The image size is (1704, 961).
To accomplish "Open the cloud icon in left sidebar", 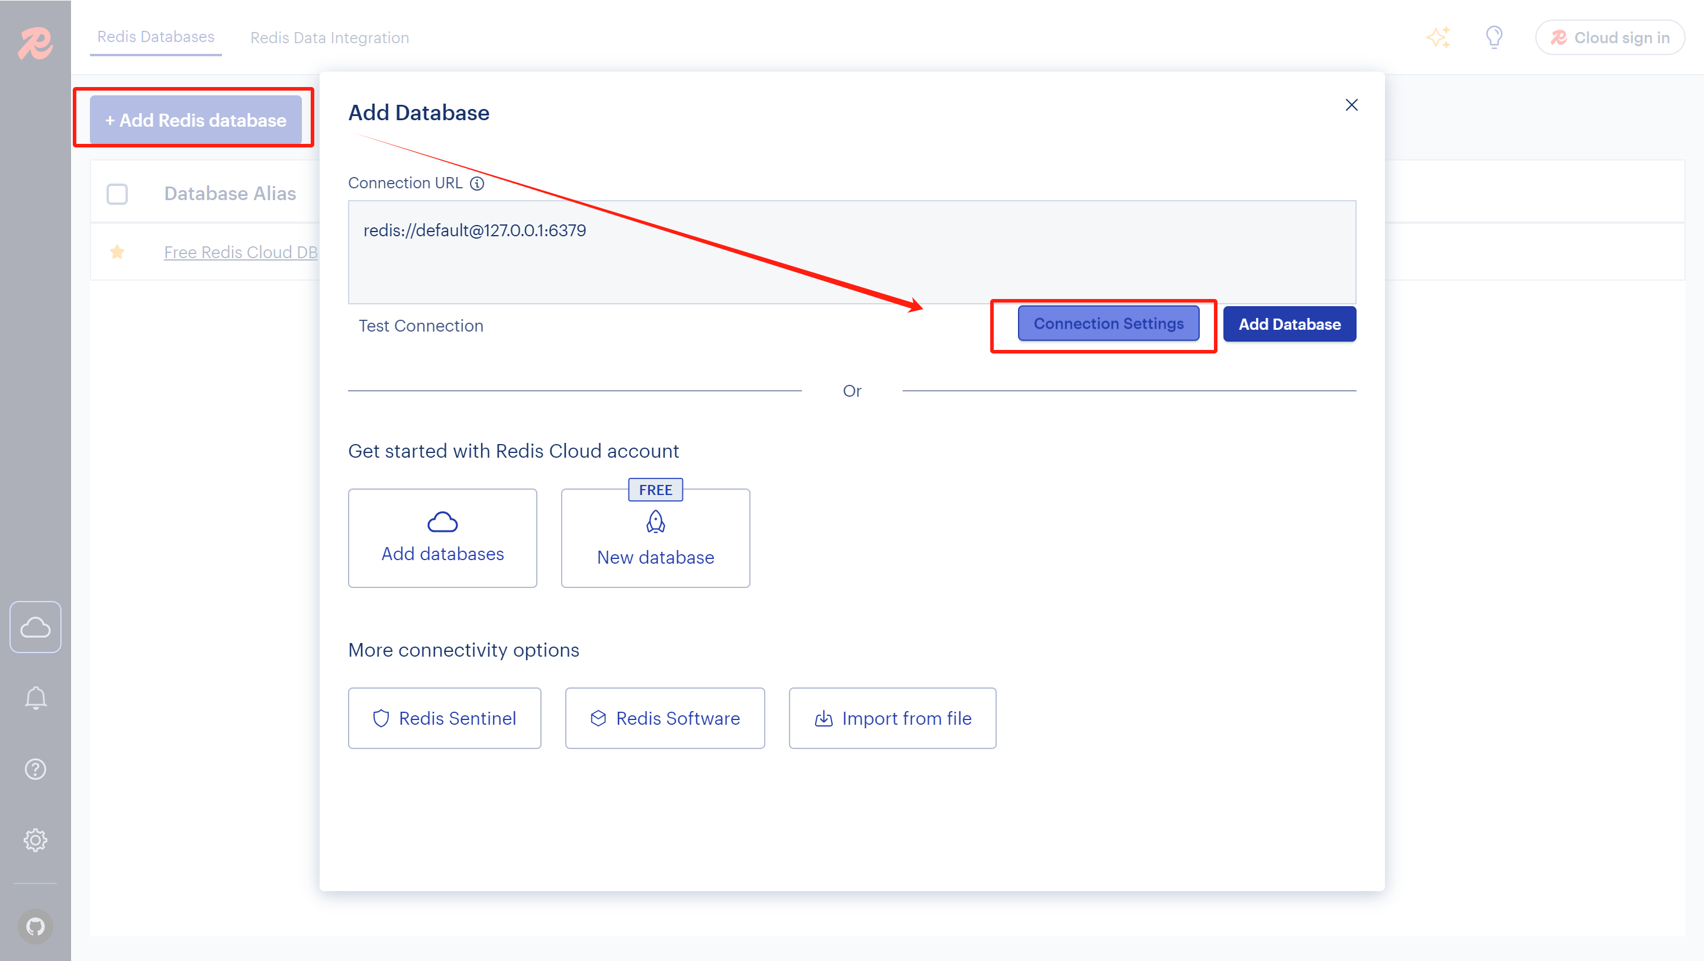I will pos(35,627).
